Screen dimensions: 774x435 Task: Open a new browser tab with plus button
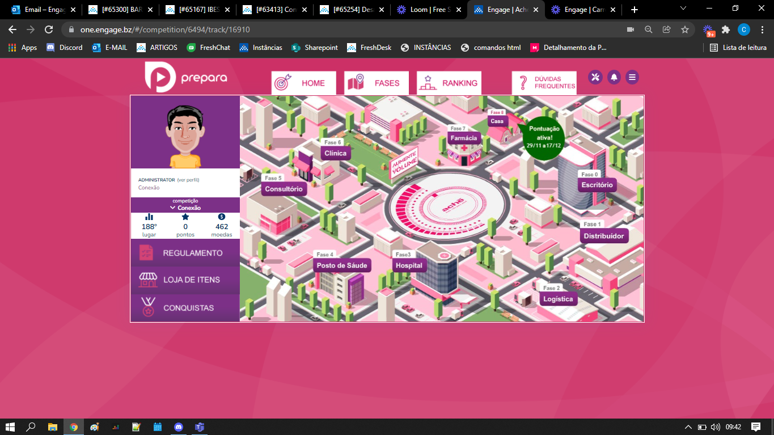tap(634, 10)
